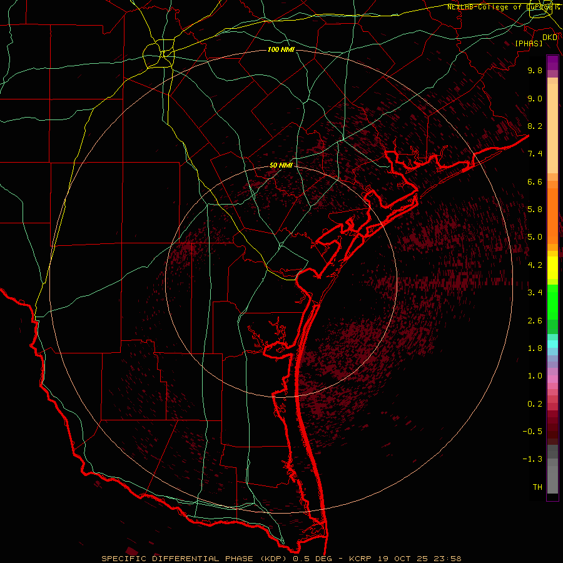The image size is (563, 563).
Task: Click the 2.6 legend value
Action: 535,321
